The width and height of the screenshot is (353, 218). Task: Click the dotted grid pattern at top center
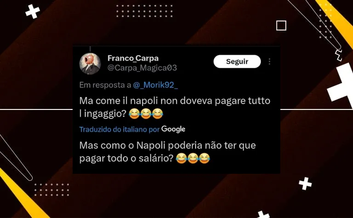[144, 11]
